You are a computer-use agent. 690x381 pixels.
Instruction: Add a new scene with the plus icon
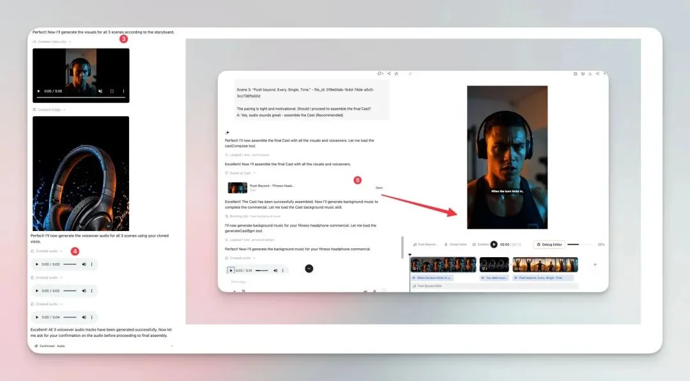point(595,265)
